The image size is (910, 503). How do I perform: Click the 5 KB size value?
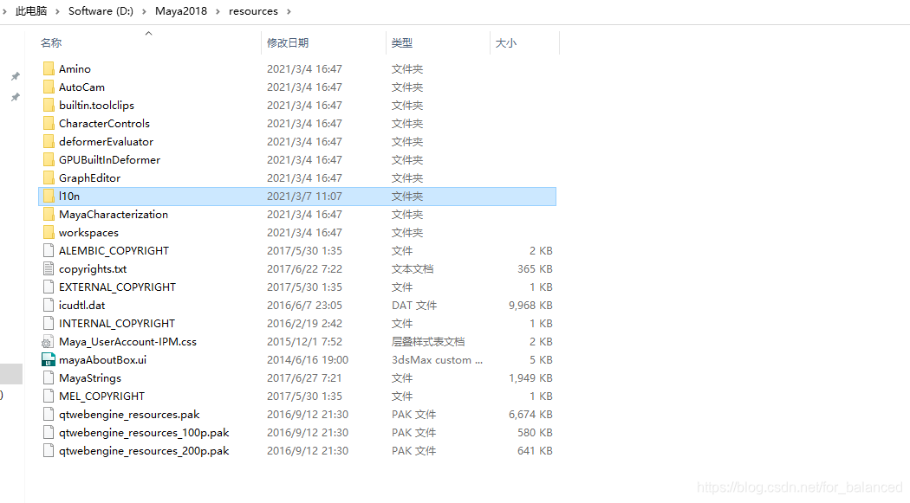click(x=541, y=360)
